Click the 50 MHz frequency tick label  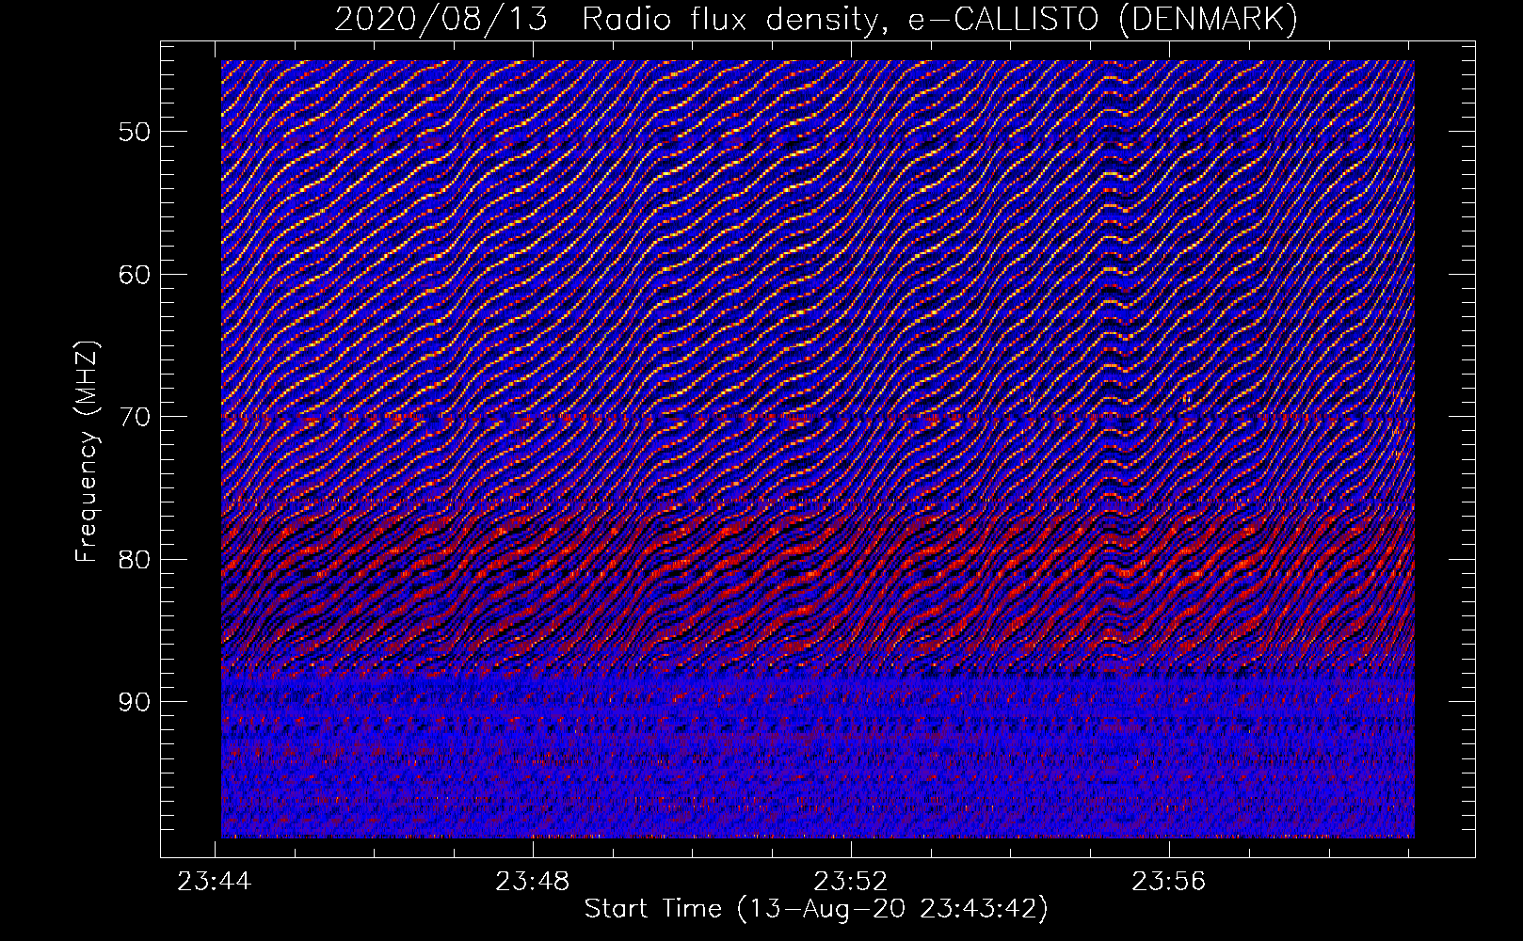134,132
